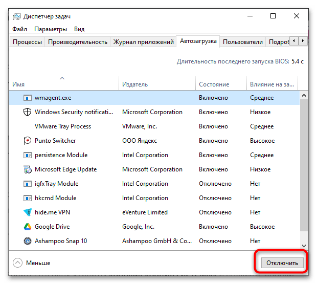Select the VMware Tray Process entry
The height and width of the screenshot is (284, 317).
(x=154, y=126)
